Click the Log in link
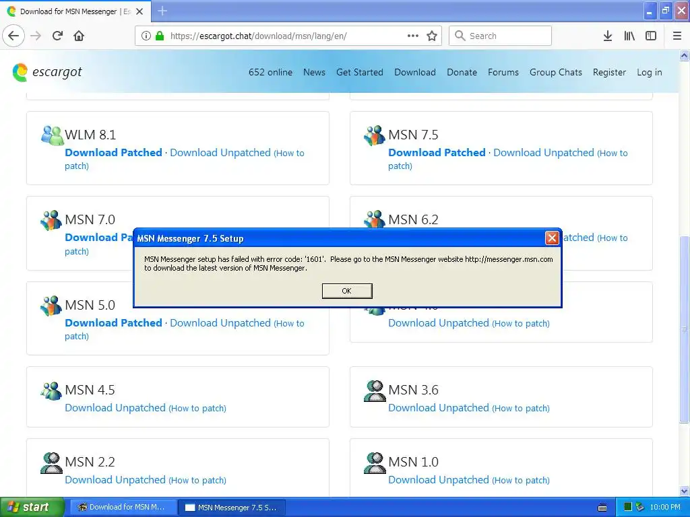 coord(649,72)
